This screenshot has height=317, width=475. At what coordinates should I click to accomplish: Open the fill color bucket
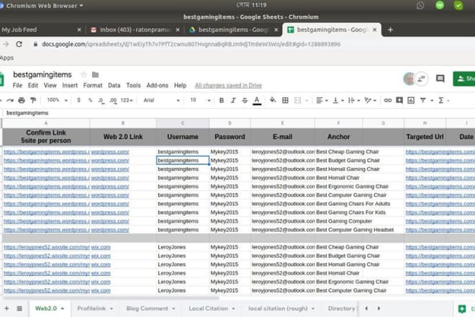(x=273, y=100)
